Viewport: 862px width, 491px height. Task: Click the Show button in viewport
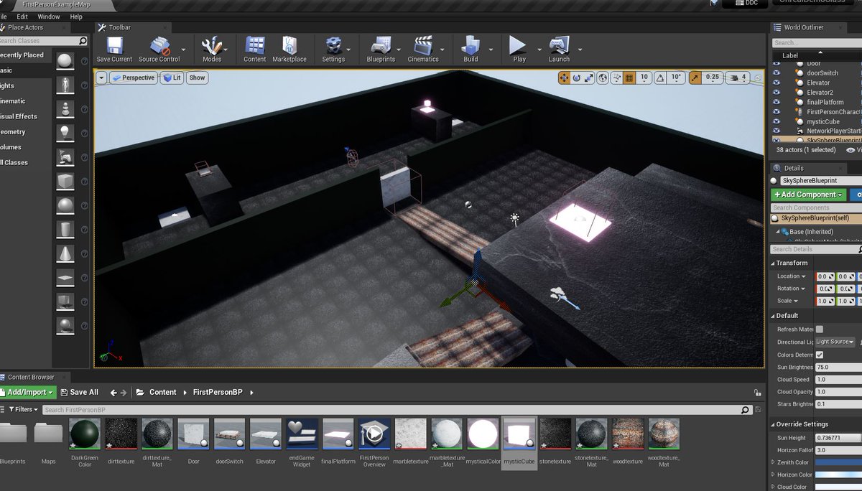[x=197, y=78]
